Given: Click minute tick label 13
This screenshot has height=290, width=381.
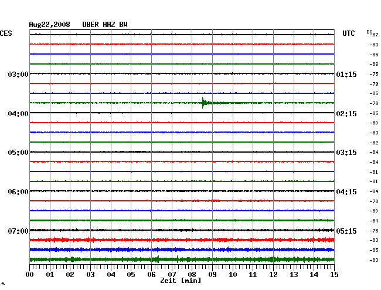Looking at the screenshot, I should coord(294,274).
